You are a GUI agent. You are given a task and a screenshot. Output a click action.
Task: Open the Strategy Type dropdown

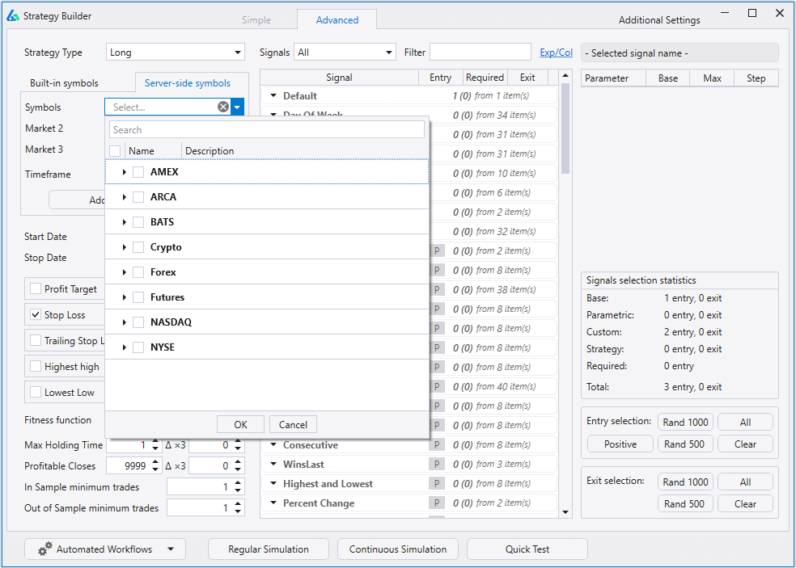tap(176, 53)
